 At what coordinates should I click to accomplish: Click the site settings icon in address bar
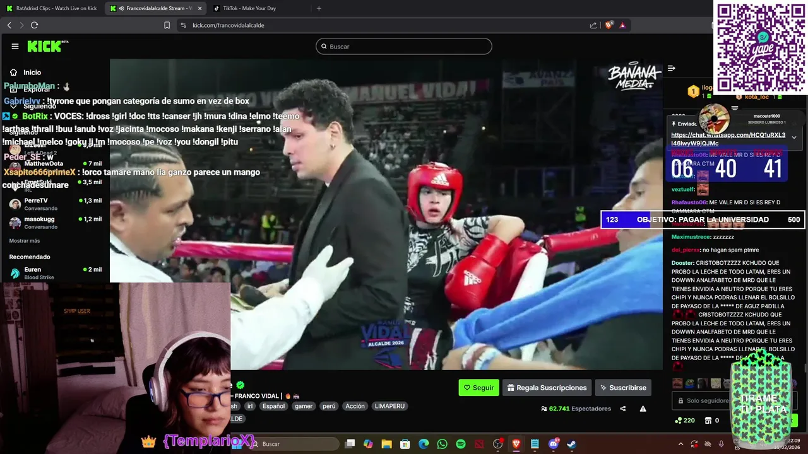click(183, 25)
